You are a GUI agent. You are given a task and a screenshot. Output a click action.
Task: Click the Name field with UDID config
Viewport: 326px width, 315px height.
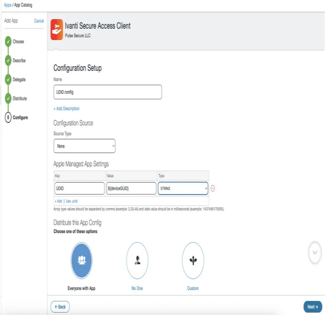point(108,92)
